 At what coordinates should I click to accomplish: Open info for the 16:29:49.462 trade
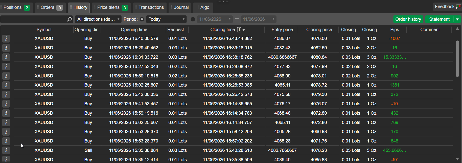6,48
